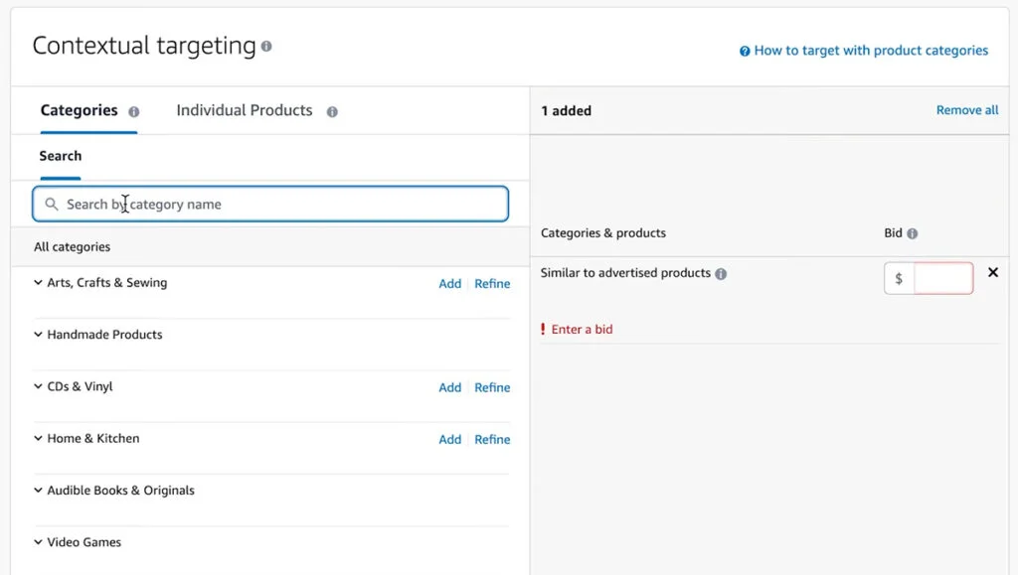Click the magnifier icon in the search box
The height and width of the screenshot is (575, 1018).
click(52, 204)
